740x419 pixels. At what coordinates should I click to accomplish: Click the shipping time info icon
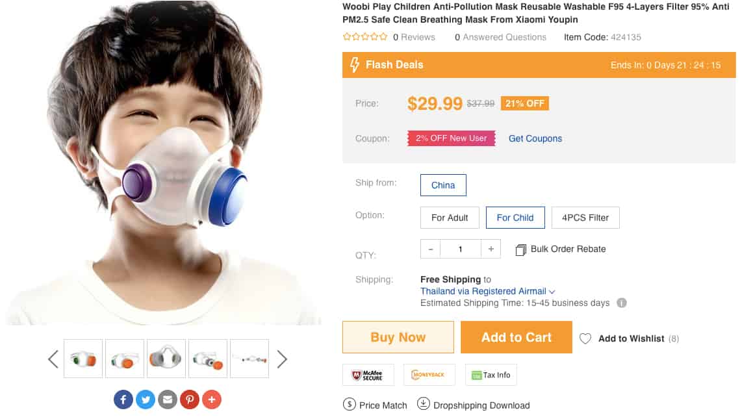(622, 303)
